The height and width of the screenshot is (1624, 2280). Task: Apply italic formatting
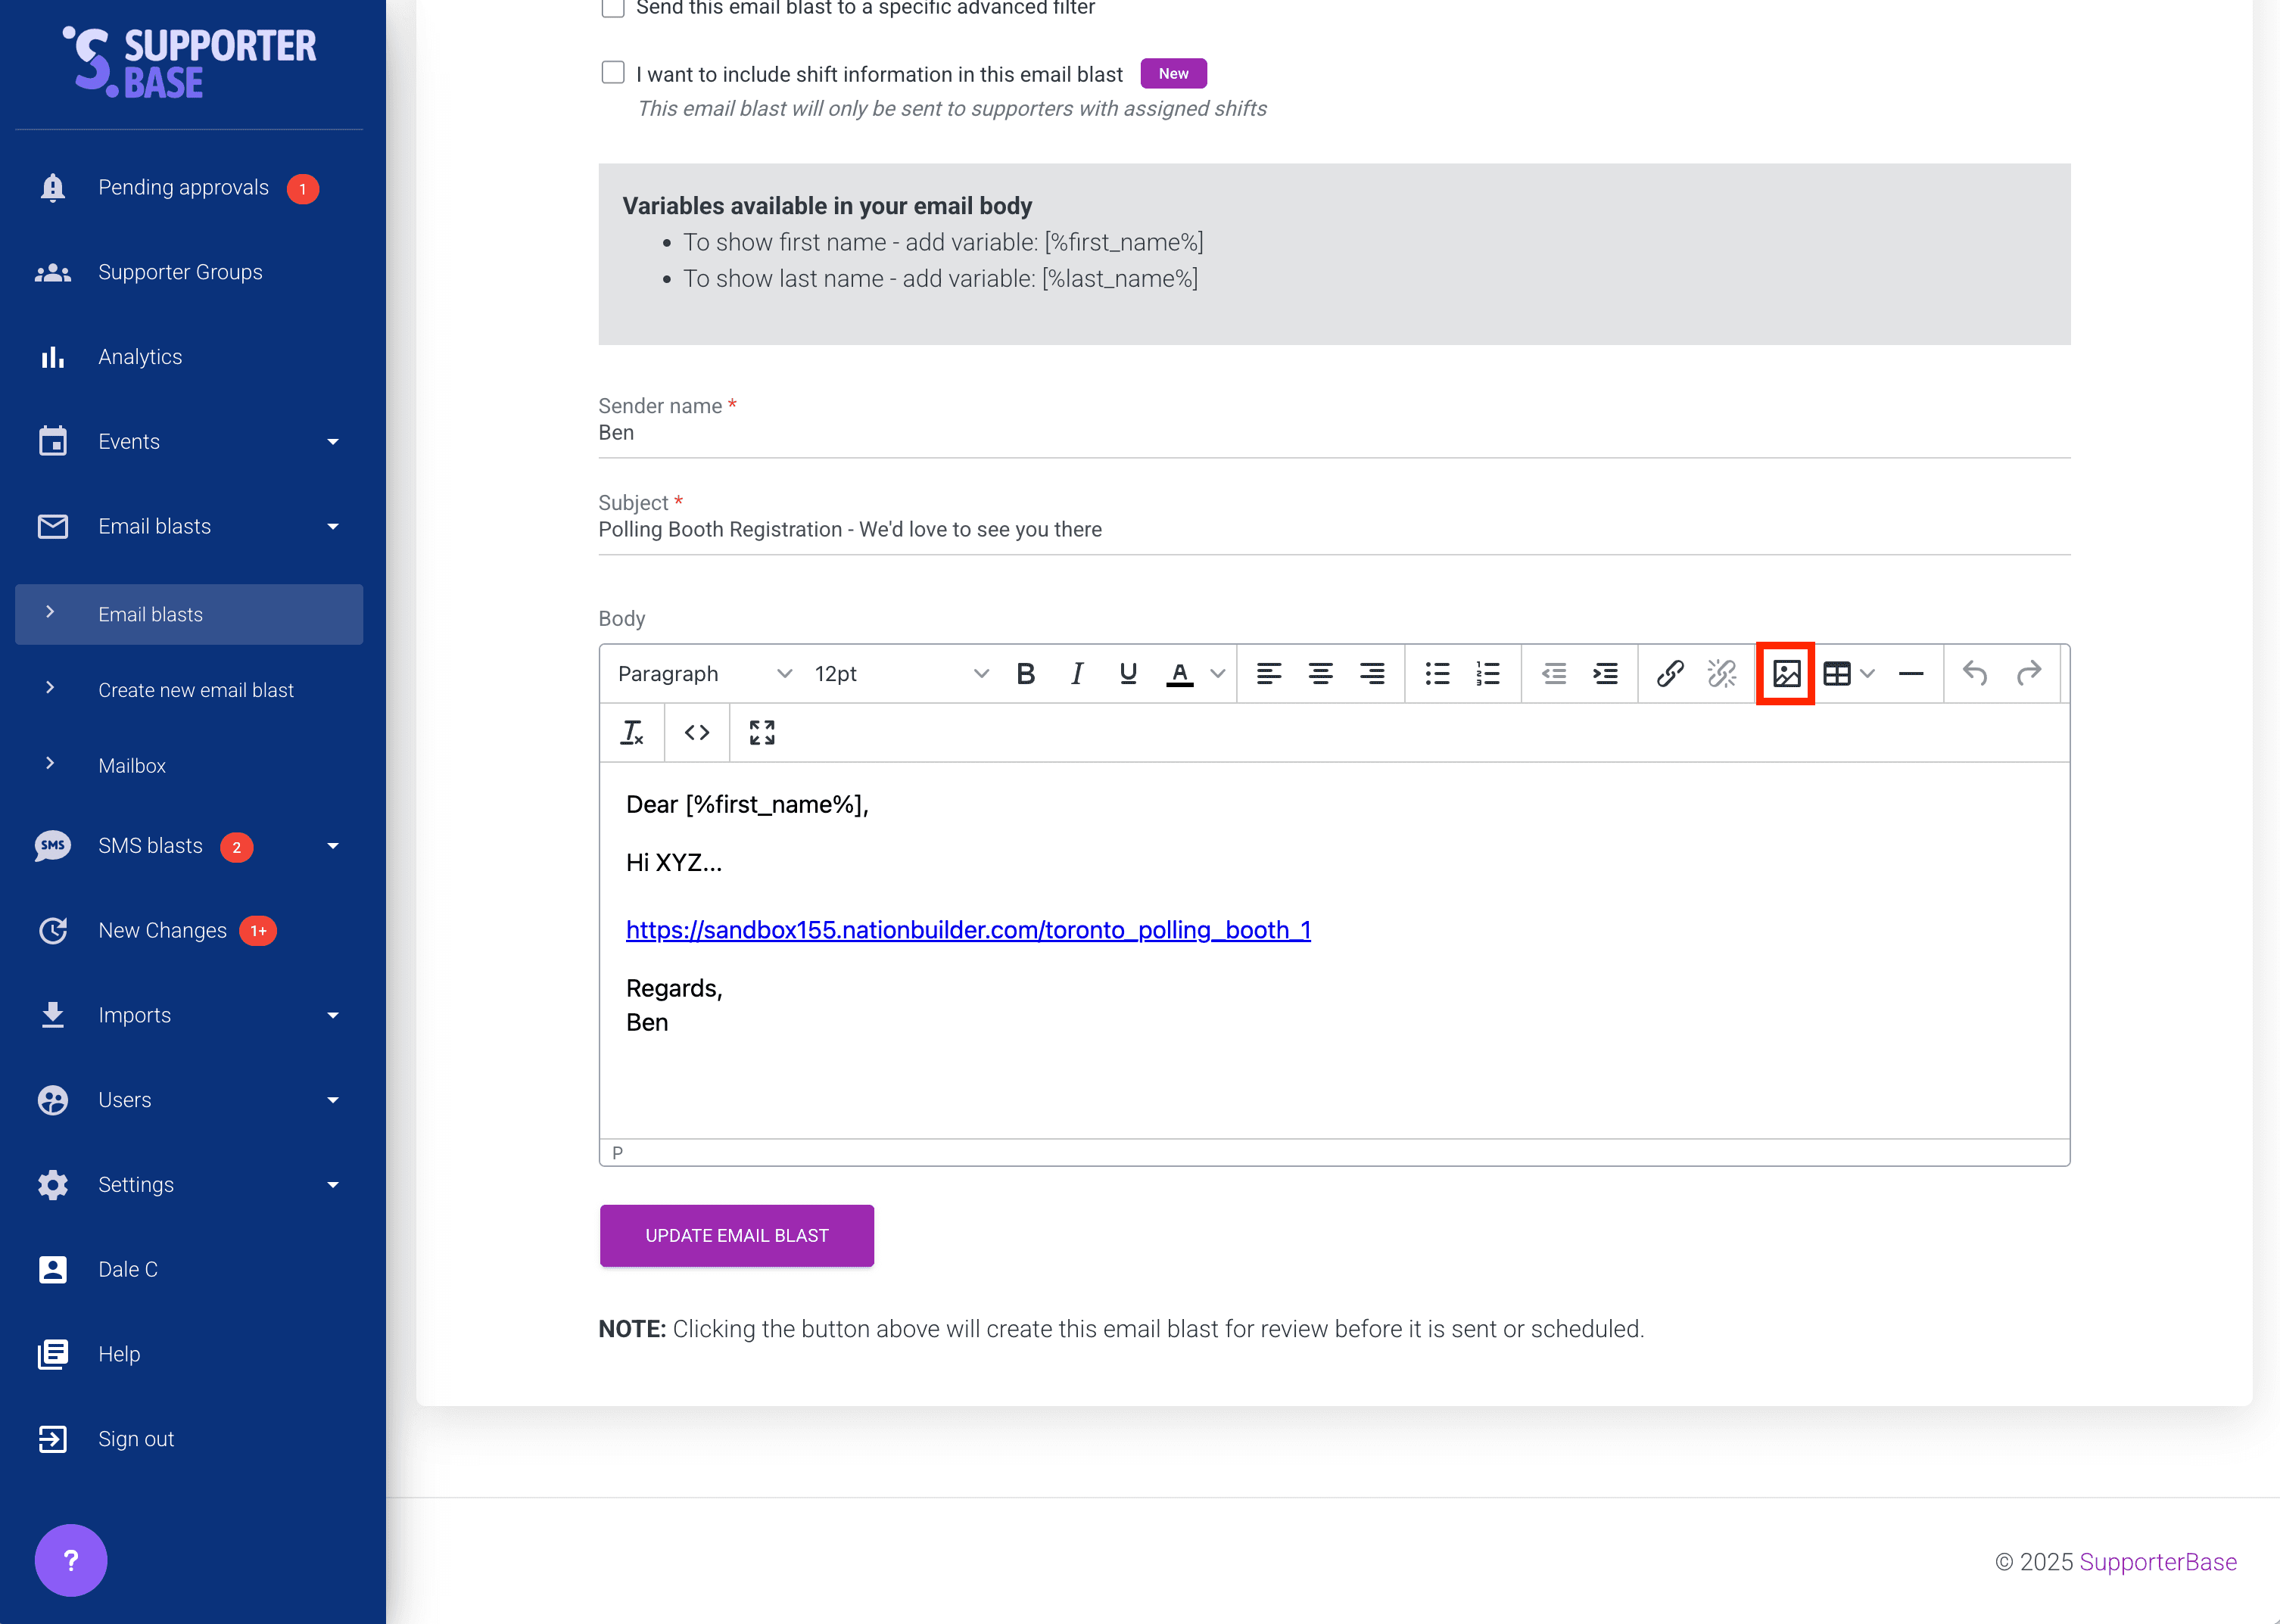[x=1077, y=673]
